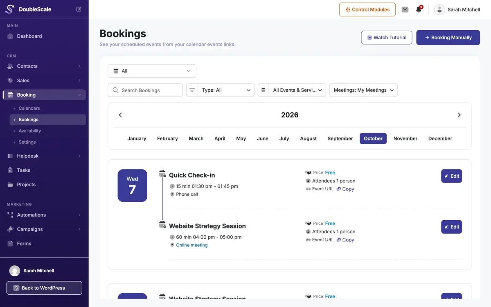Edit the 04:00 pm Website Strategy Session

point(451,227)
